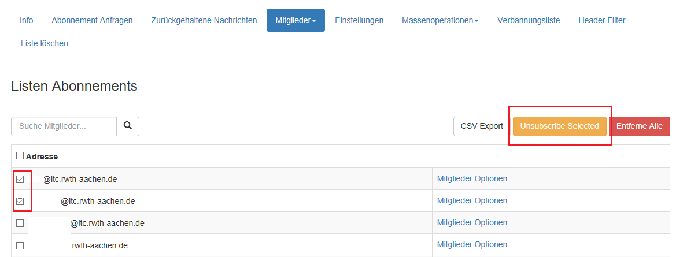
Task: Focus the Suche Mitglieder search field
Action: 64,126
